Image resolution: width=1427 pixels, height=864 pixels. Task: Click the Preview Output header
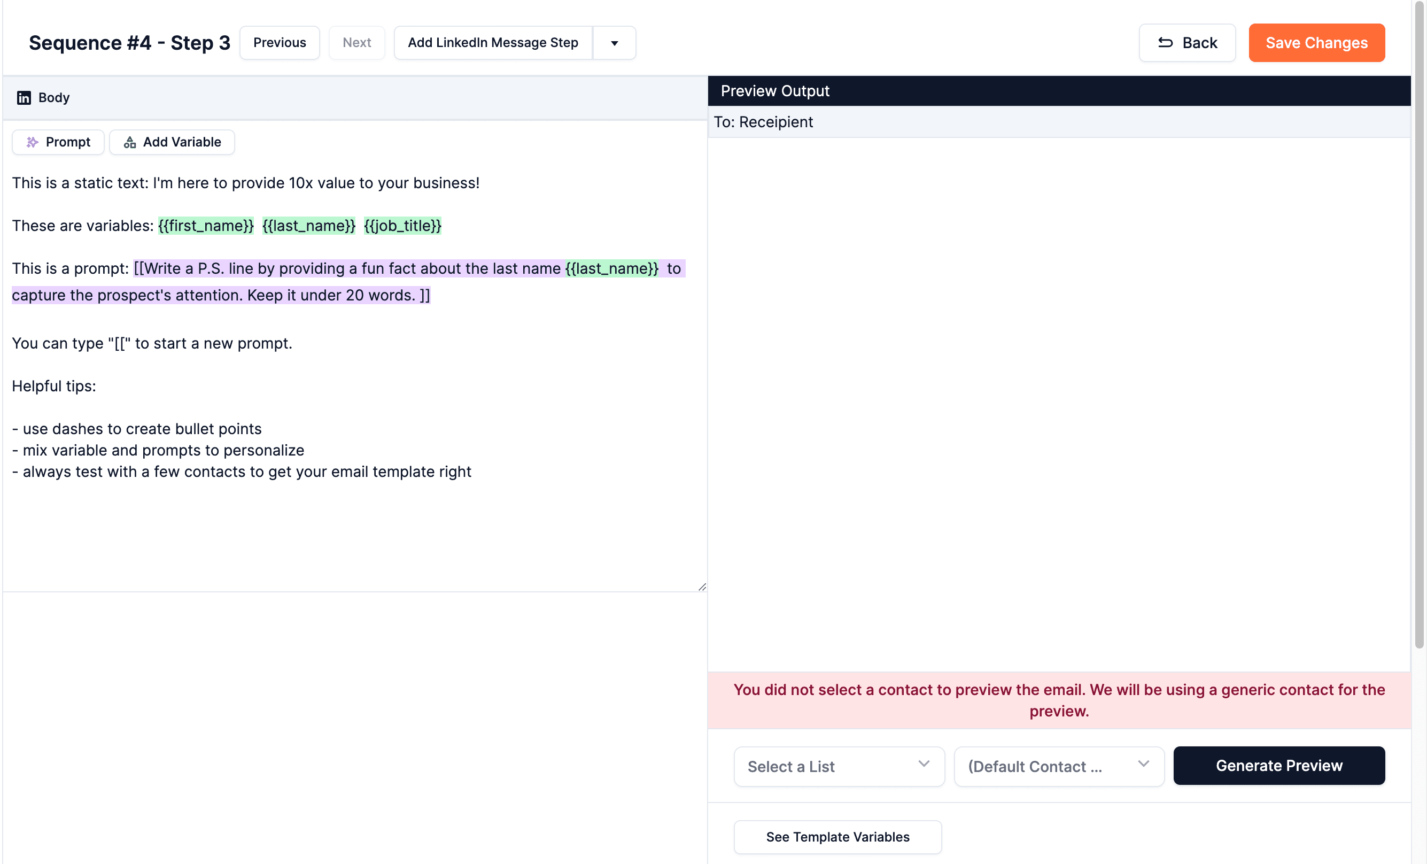(x=1059, y=91)
